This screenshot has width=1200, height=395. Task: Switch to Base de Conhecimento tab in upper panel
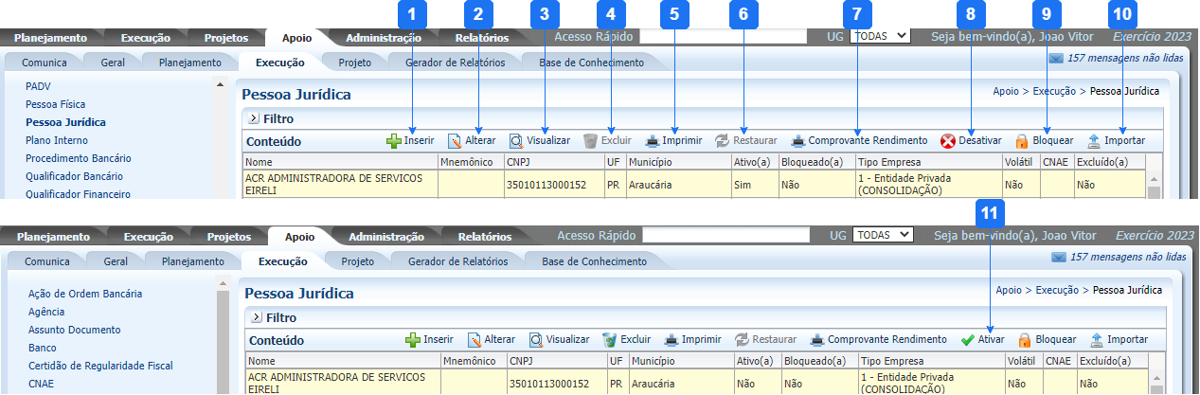click(x=591, y=63)
